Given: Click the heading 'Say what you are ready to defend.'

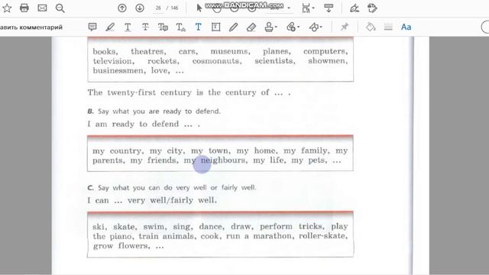Looking at the screenshot, I should click(159, 112).
